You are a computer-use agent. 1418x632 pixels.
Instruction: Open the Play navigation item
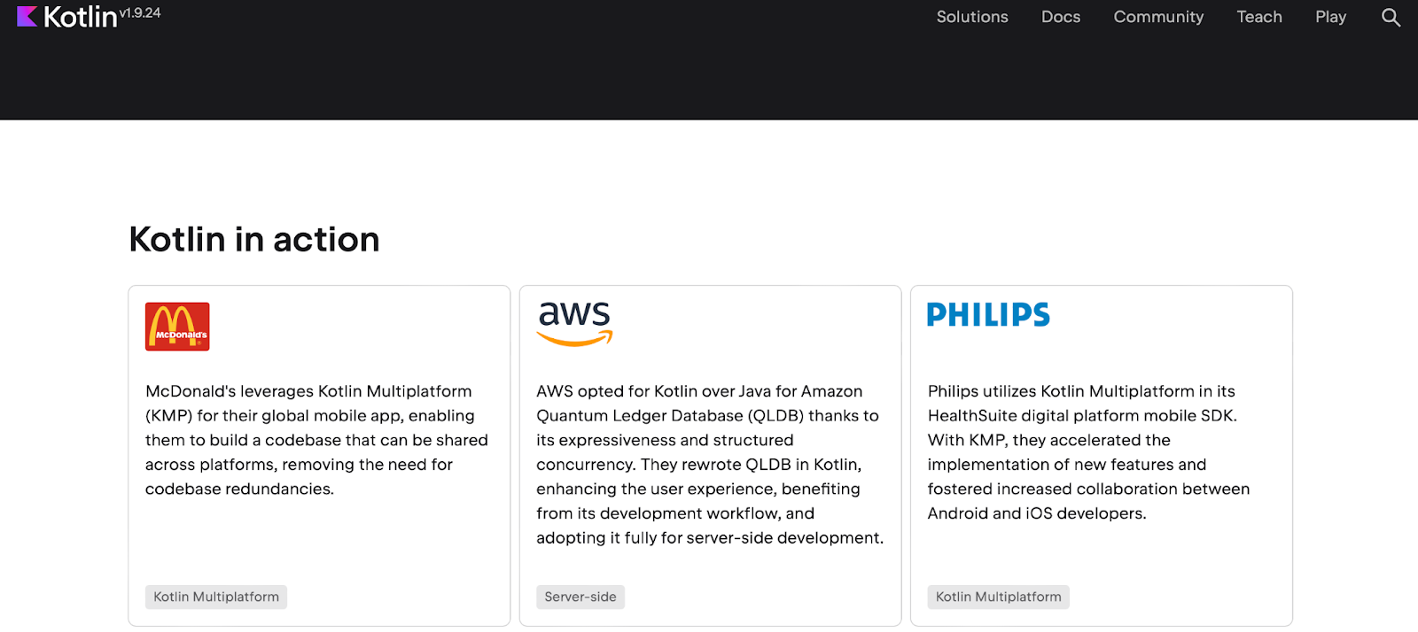[x=1330, y=17]
